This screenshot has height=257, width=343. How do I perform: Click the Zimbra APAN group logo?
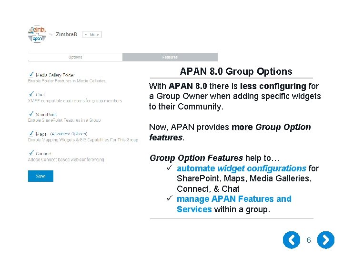[x=37, y=35]
